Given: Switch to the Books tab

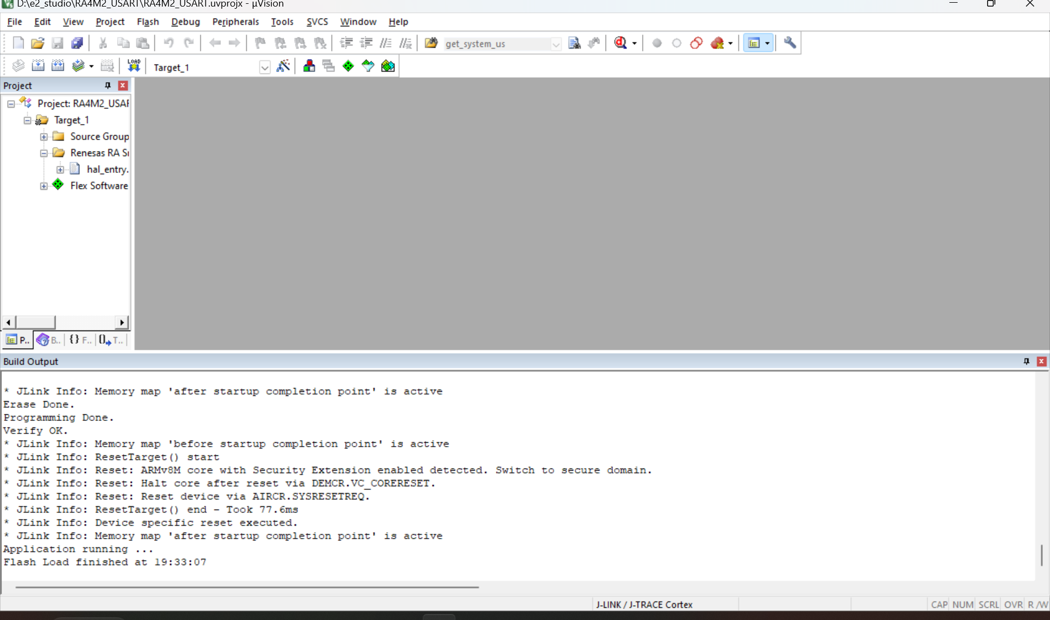Looking at the screenshot, I should pos(49,340).
